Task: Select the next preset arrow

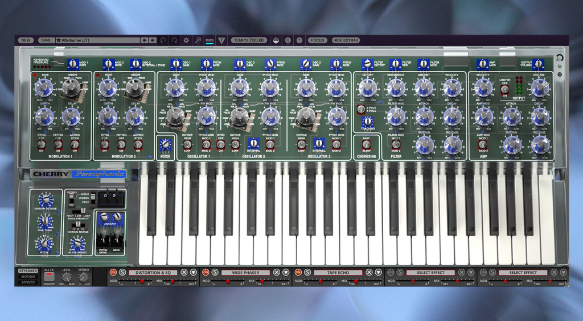Action: 153,40
